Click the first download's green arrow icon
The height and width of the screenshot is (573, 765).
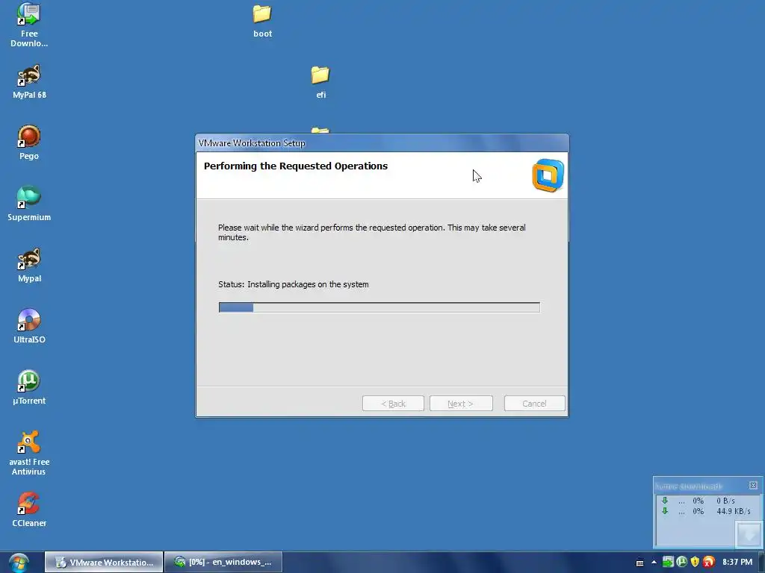point(664,501)
